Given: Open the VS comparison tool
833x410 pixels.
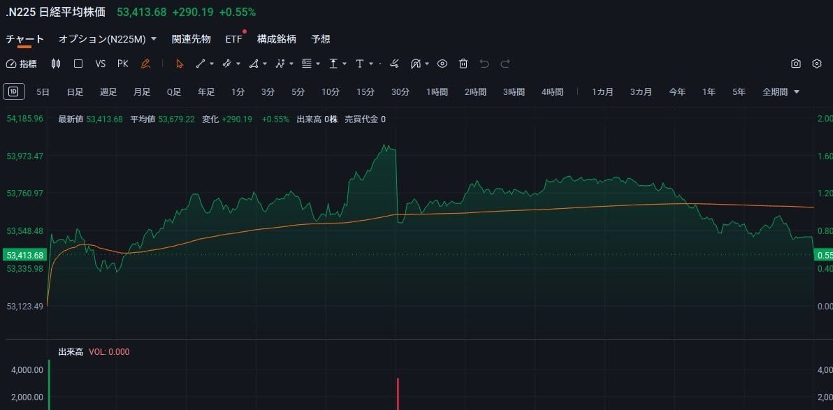Looking at the screenshot, I should pyautogui.click(x=101, y=64).
